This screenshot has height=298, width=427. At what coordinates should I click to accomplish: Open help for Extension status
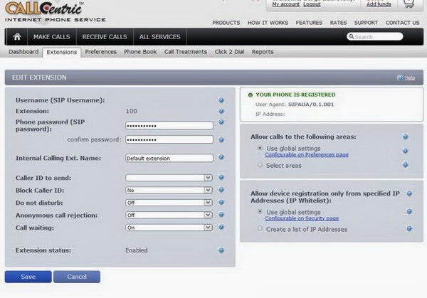click(221, 250)
